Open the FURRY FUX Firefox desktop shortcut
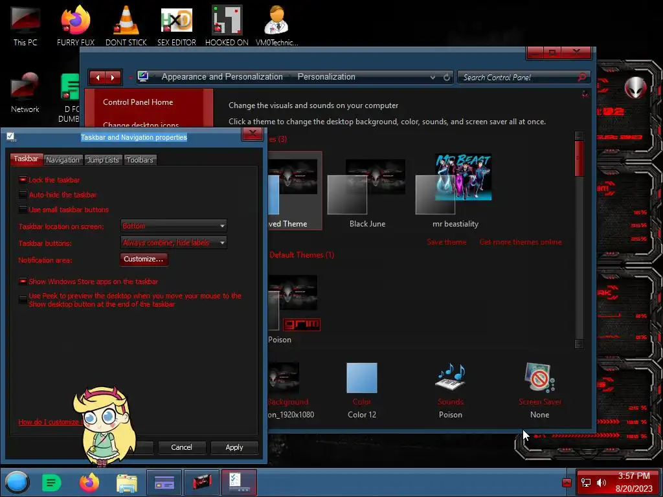 76,25
